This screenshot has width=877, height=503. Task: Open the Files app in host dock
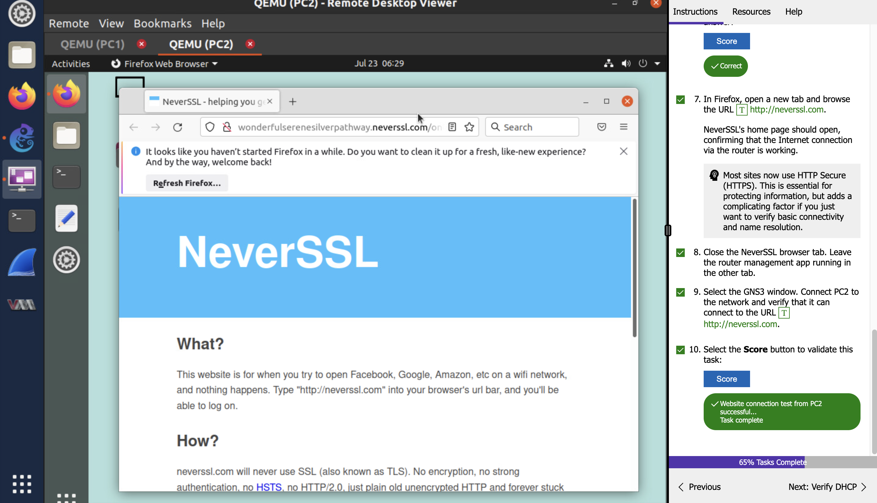[x=22, y=55]
